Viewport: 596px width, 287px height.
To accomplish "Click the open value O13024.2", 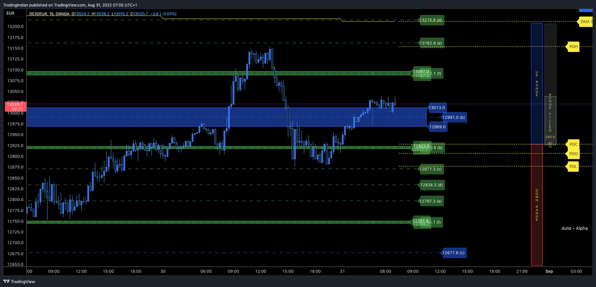I will click(x=81, y=14).
